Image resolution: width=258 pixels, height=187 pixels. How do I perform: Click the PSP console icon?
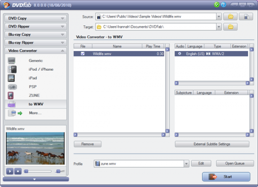tap(12, 87)
